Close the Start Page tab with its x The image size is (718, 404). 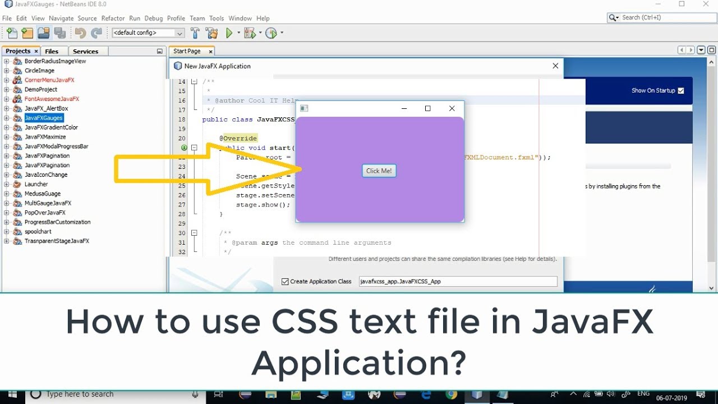(x=210, y=51)
